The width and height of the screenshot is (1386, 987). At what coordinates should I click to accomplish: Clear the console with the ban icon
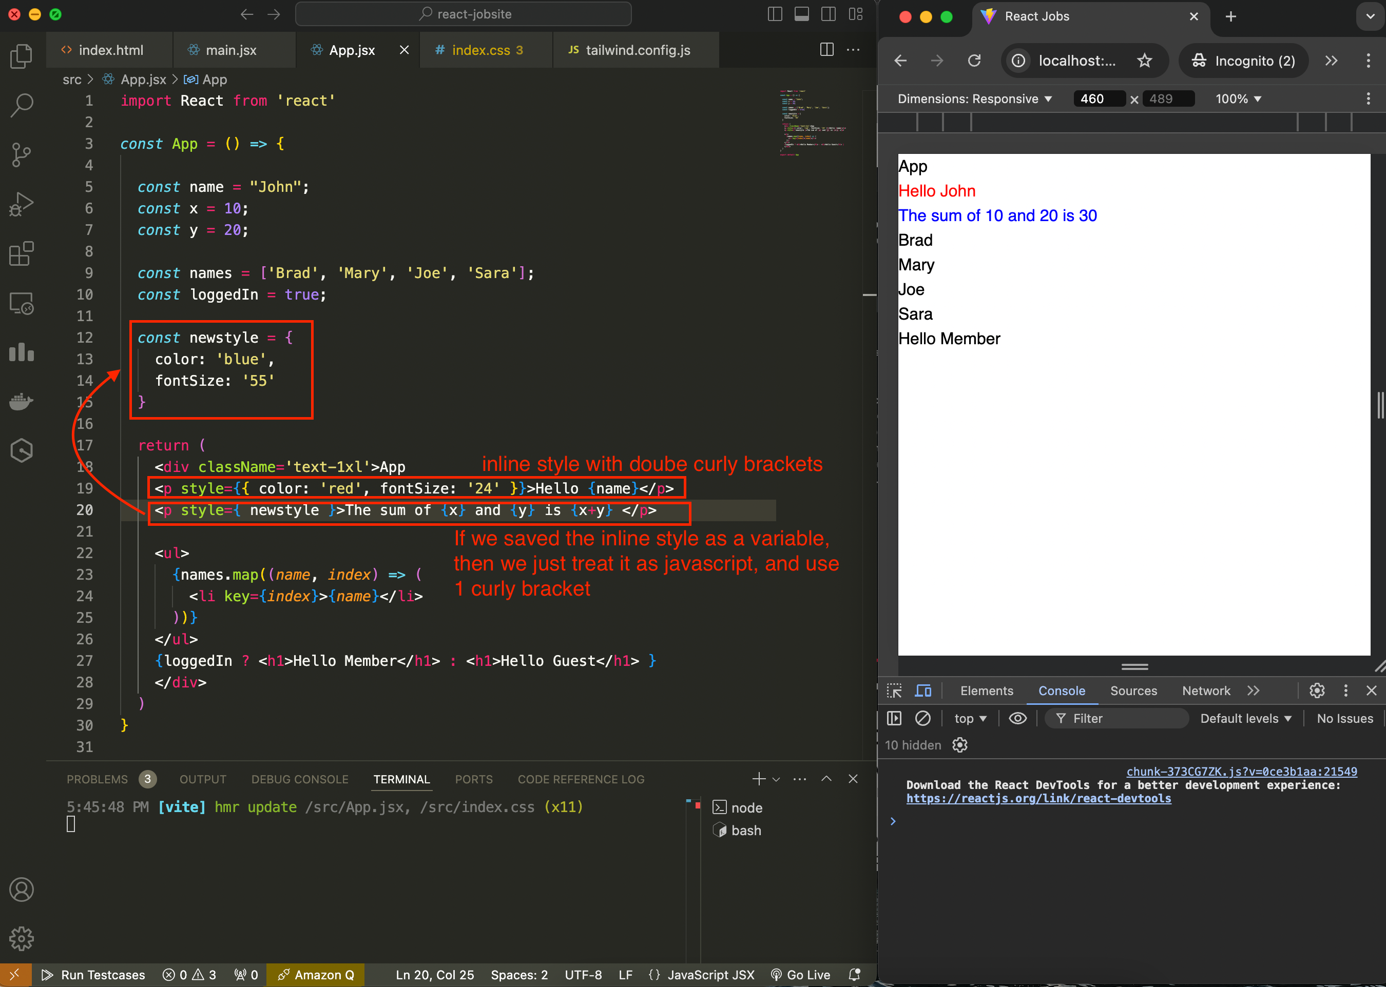point(922,718)
